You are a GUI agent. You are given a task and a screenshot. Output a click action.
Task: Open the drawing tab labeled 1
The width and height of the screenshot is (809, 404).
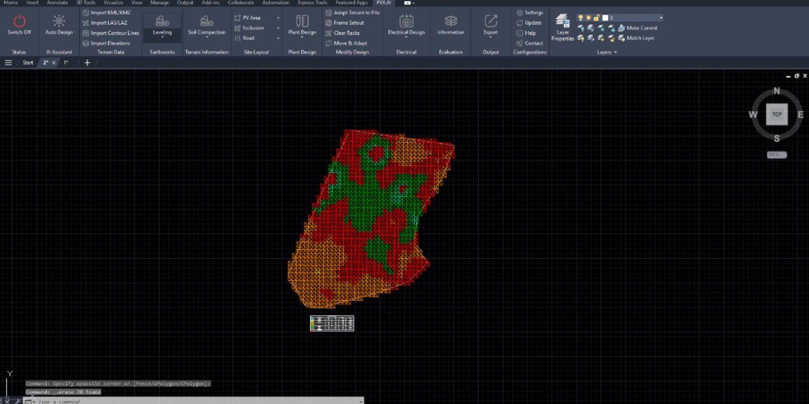tap(66, 63)
